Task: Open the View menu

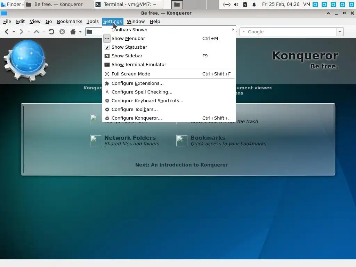Action: [35, 21]
